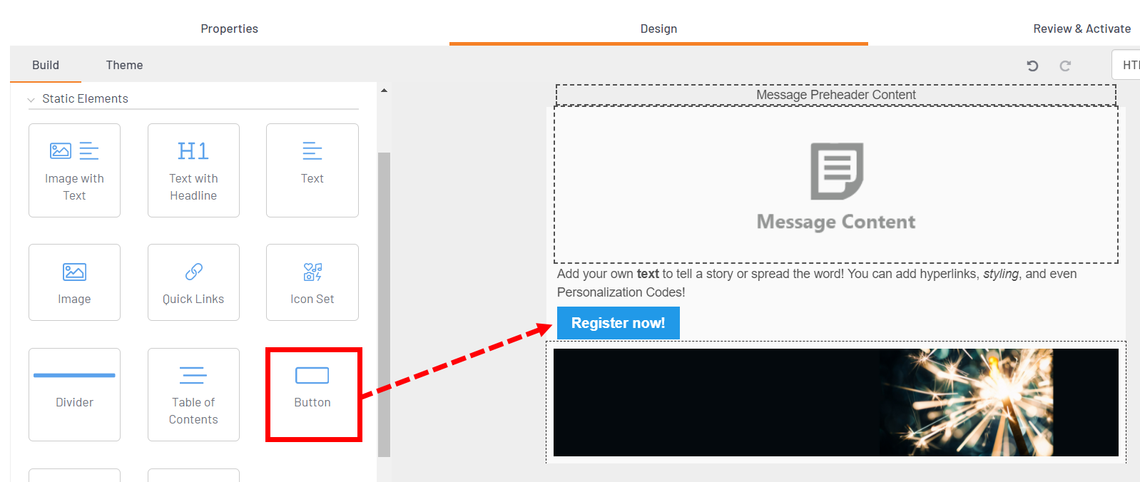Pick the Image element tile
This screenshot has width=1140, height=482.
click(74, 282)
